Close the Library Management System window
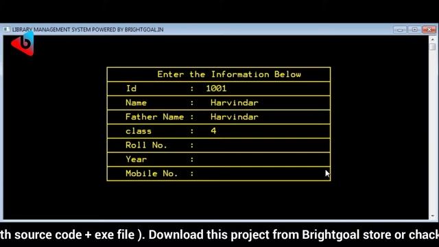Screen dimensions: 439x247 [x=429, y=30]
